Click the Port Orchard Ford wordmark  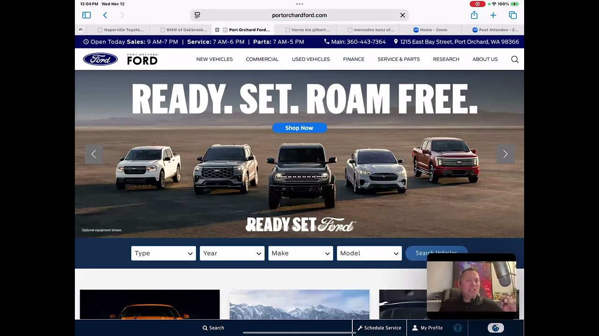tap(142, 59)
